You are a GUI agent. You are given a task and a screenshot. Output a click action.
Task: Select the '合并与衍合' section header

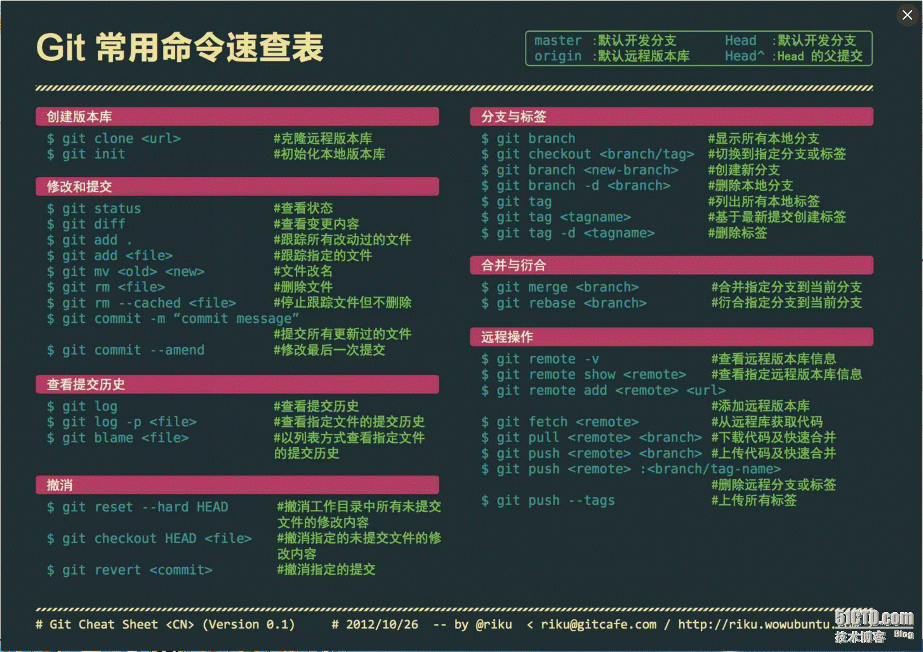(x=672, y=265)
